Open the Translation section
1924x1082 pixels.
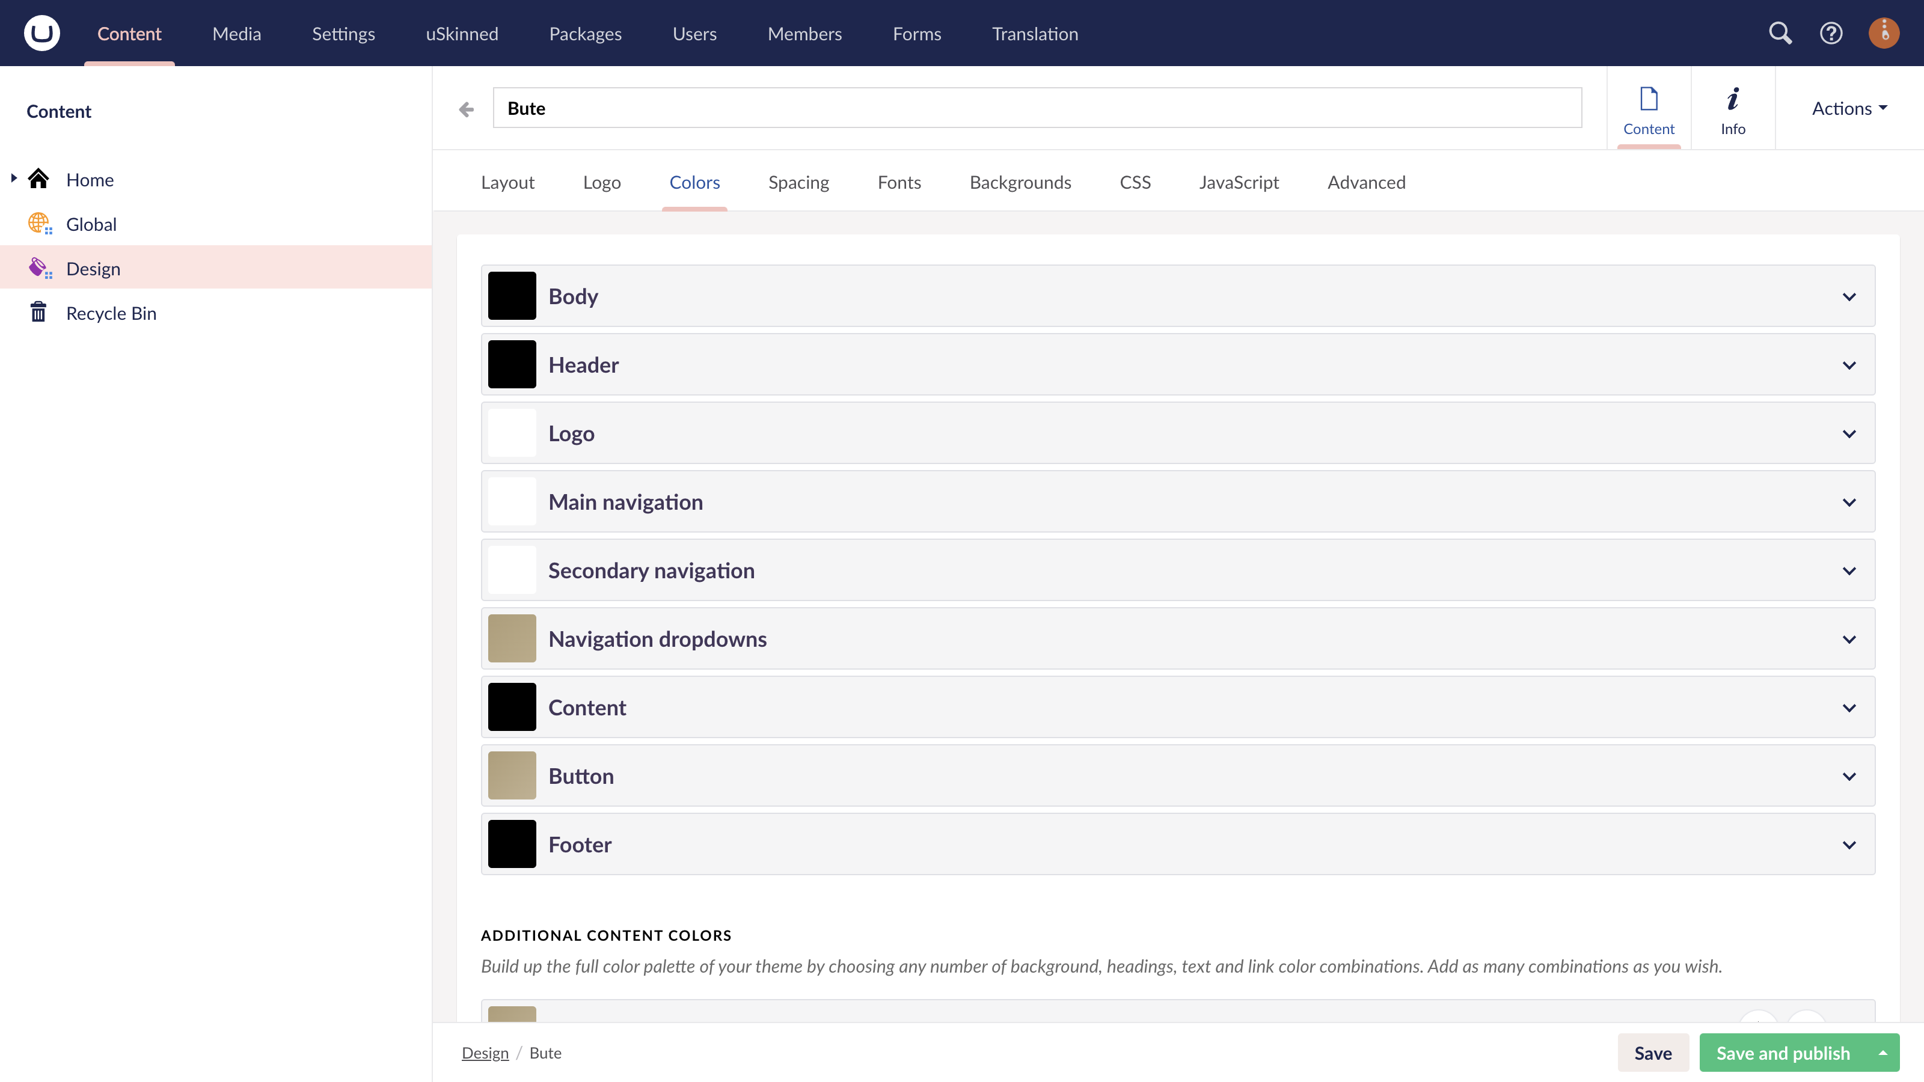click(1034, 34)
